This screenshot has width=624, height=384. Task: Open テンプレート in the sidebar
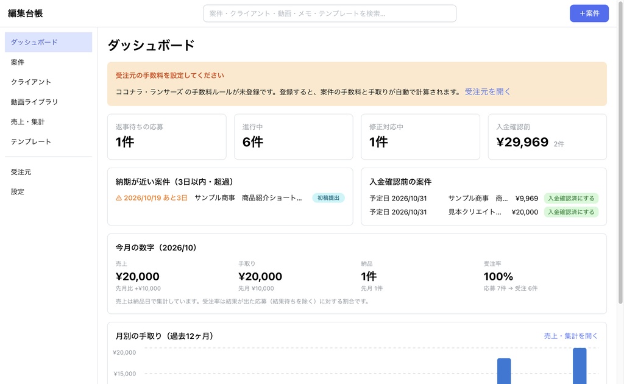click(x=48, y=141)
